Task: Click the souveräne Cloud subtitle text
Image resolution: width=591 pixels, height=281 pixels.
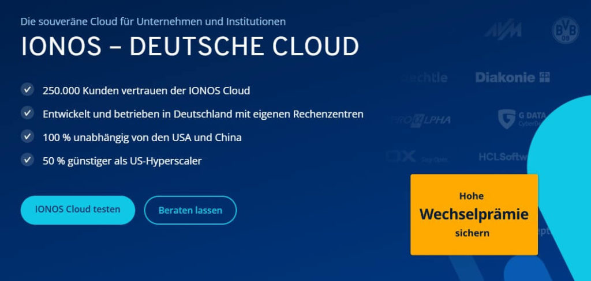Action: point(153,22)
